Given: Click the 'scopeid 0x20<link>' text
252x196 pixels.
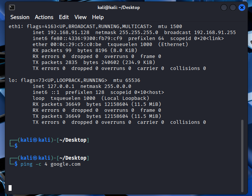Looking at the screenshot, I should coord(197,39).
